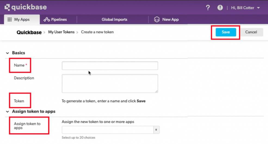
Task: Select the New App tab
Action: [x=170, y=19]
